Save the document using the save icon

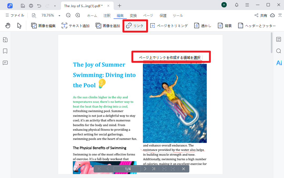pos(23,6)
